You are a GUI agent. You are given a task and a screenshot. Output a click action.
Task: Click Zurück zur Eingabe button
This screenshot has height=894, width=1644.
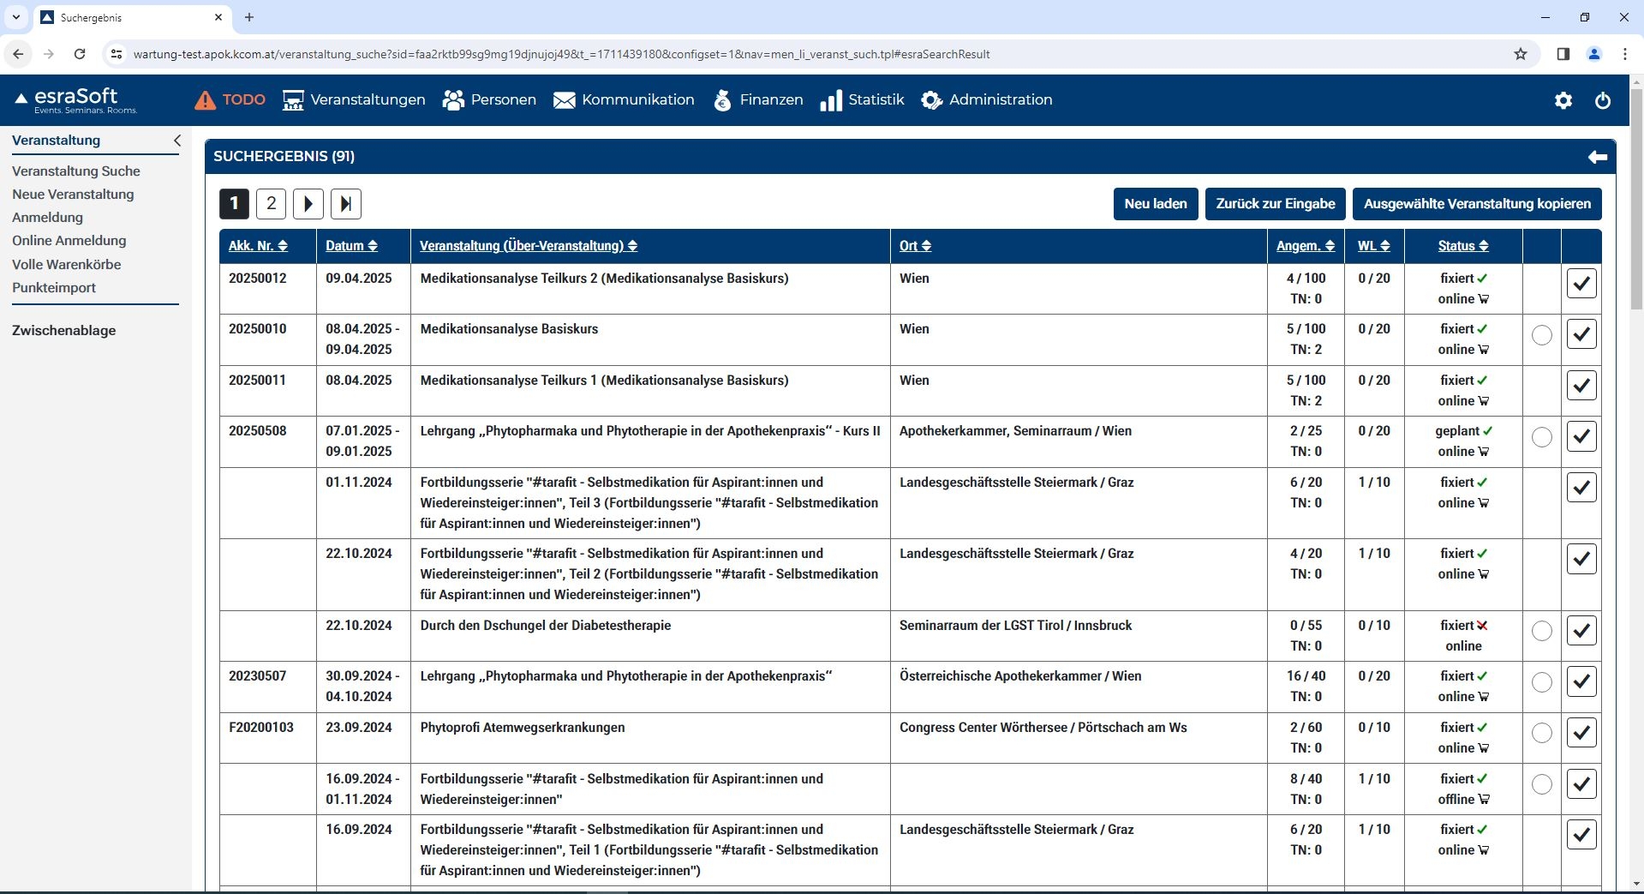tap(1276, 204)
